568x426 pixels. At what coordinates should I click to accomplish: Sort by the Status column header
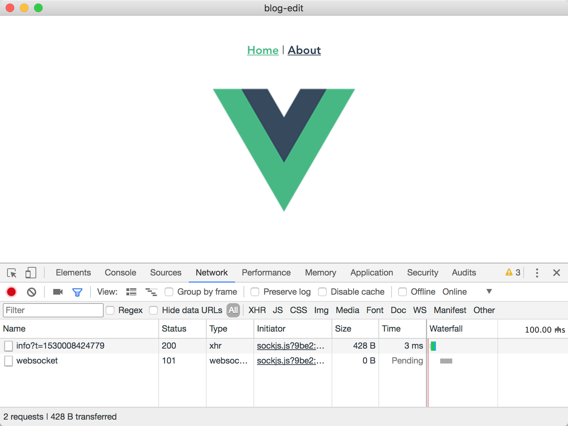click(x=182, y=329)
